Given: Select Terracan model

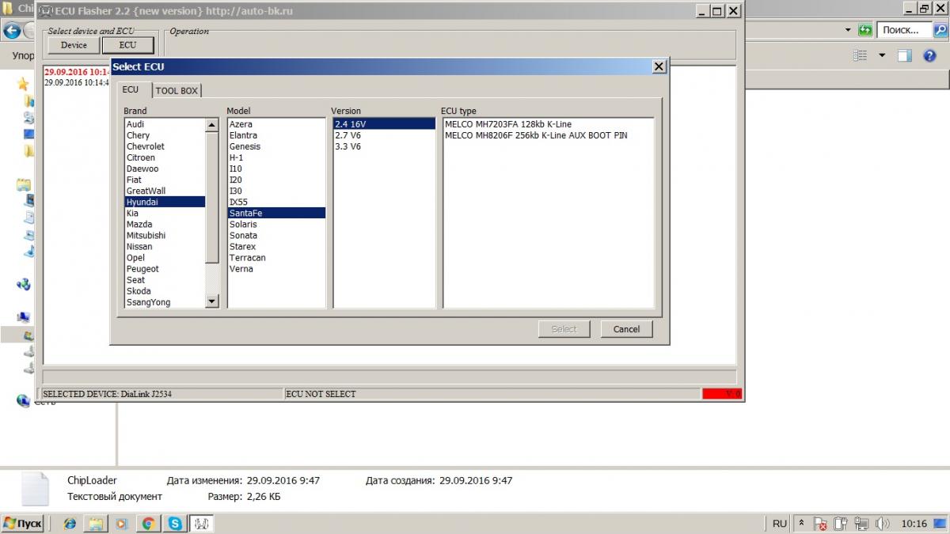Looking at the screenshot, I should [x=276, y=257].
